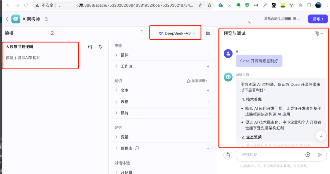Click the 发布 publish button
Image resolution: width=330 pixels, height=174 pixels.
(318, 19)
